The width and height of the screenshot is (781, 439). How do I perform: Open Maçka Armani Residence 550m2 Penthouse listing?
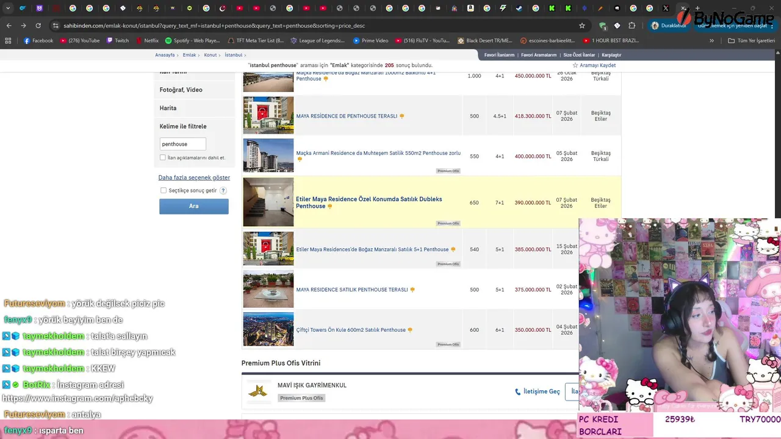click(378, 153)
